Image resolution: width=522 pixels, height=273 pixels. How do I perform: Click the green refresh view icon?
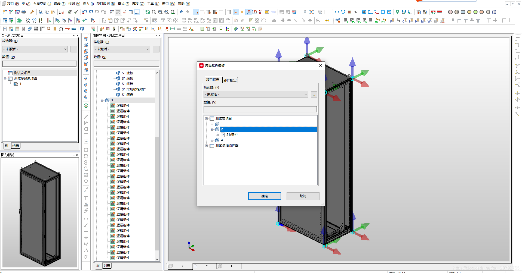(148, 12)
